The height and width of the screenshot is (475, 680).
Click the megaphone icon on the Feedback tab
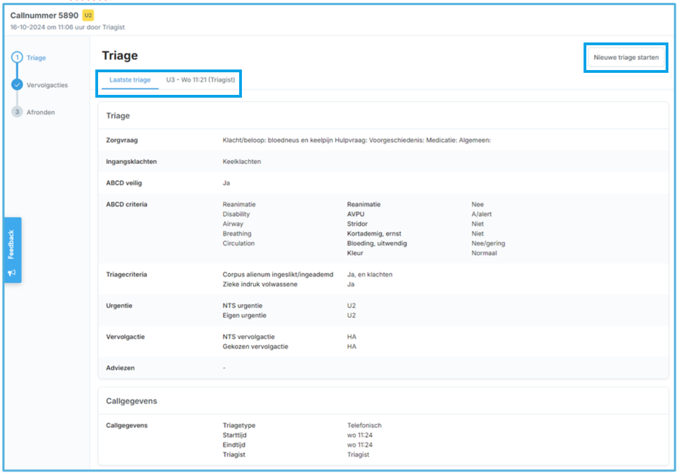point(12,273)
